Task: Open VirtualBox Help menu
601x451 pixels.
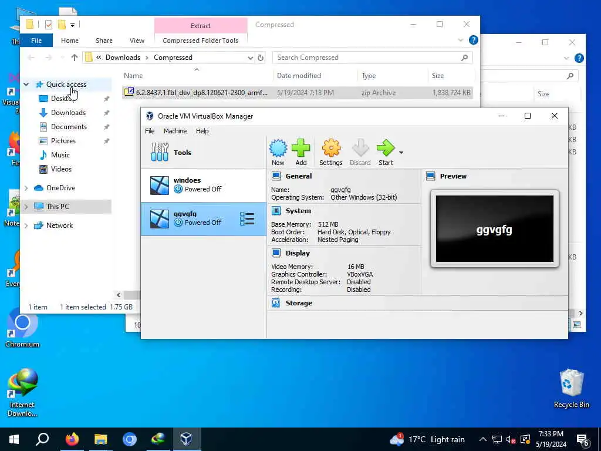Action: tap(202, 131)
